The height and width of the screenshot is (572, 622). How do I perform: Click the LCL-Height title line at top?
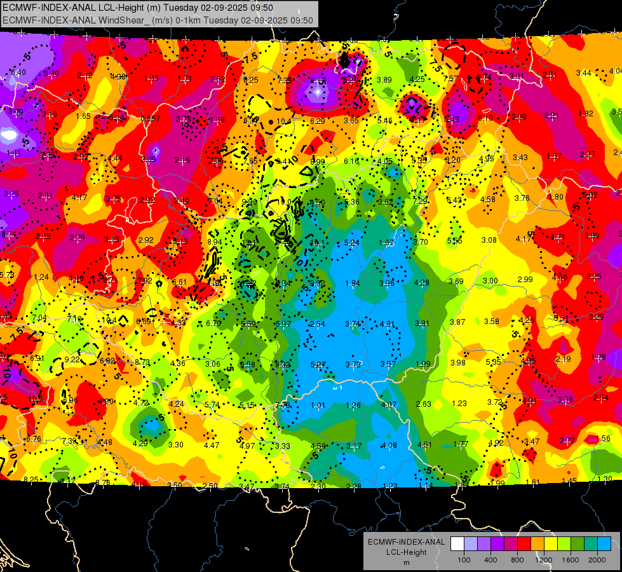138,8
